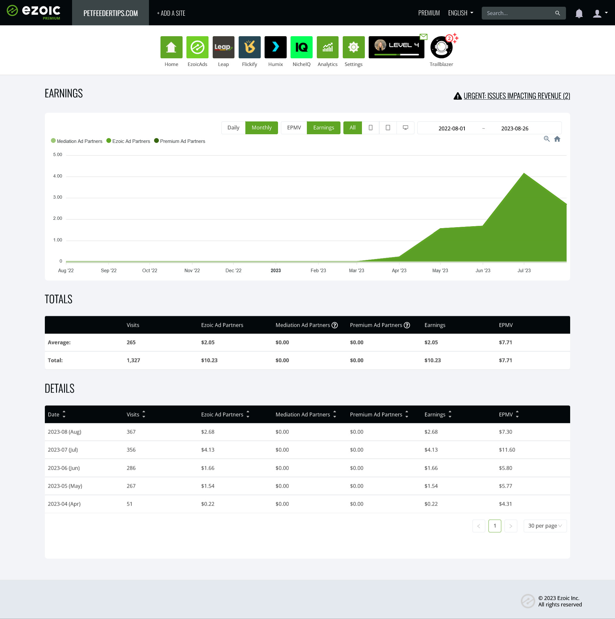The height and width of the screenshot is (619, 615).
Task: Click the search magnifier icon
Action: pos(558,13)
